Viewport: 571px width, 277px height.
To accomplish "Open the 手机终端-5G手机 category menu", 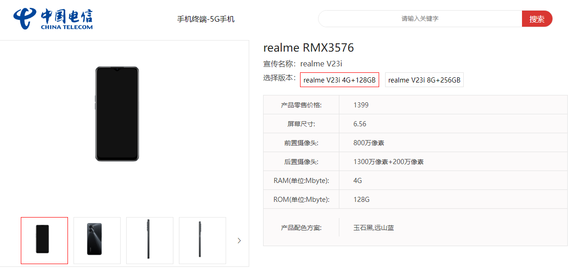I will point(206,18).
